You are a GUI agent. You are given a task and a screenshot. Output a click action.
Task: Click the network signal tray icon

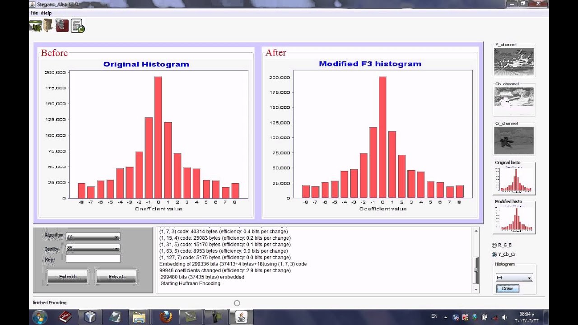(x=494, y=317)
